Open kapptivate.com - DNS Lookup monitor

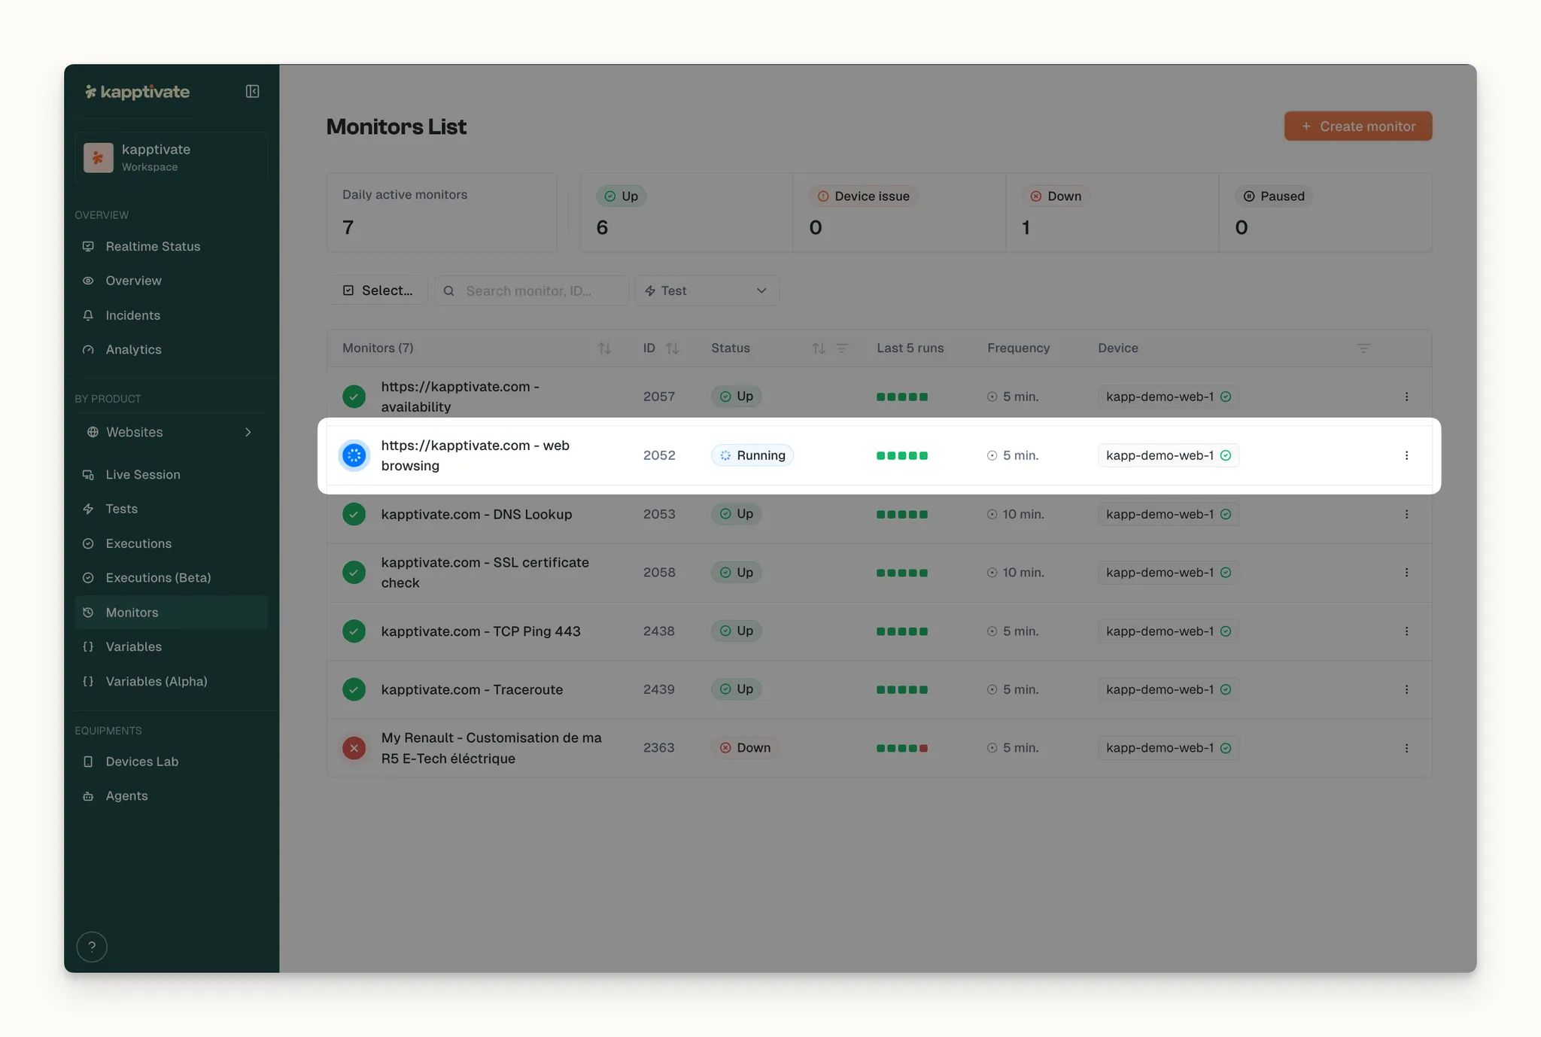(x=476, y=514)
